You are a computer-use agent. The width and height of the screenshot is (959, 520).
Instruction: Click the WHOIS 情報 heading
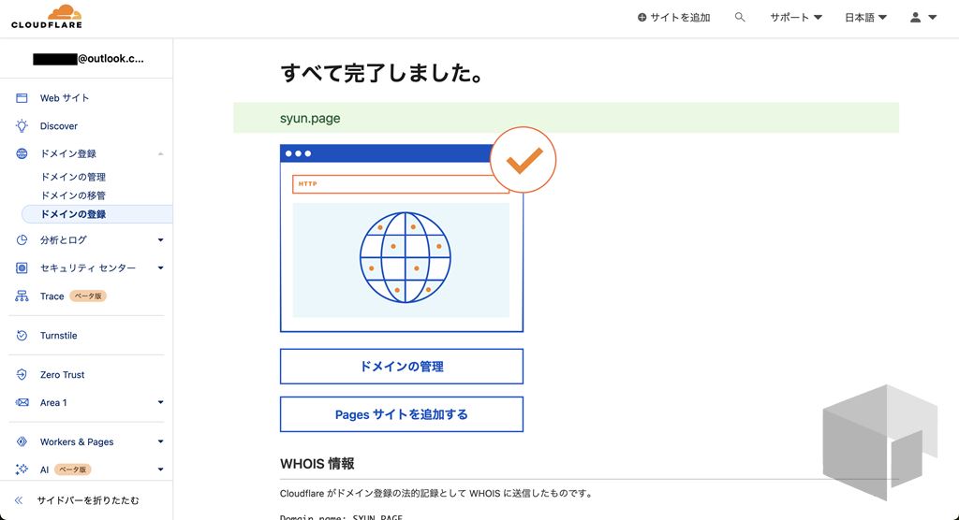point(317,464)
